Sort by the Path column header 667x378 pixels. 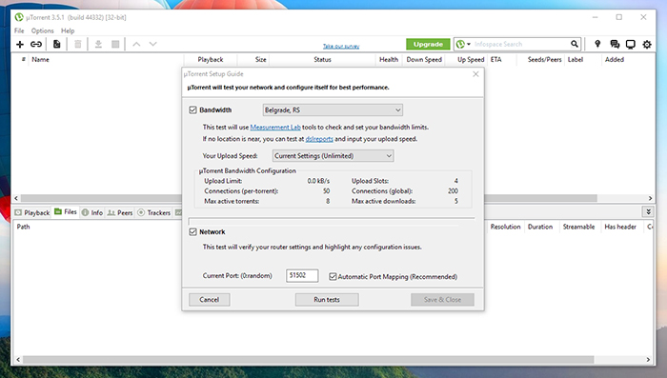[23, 227]
